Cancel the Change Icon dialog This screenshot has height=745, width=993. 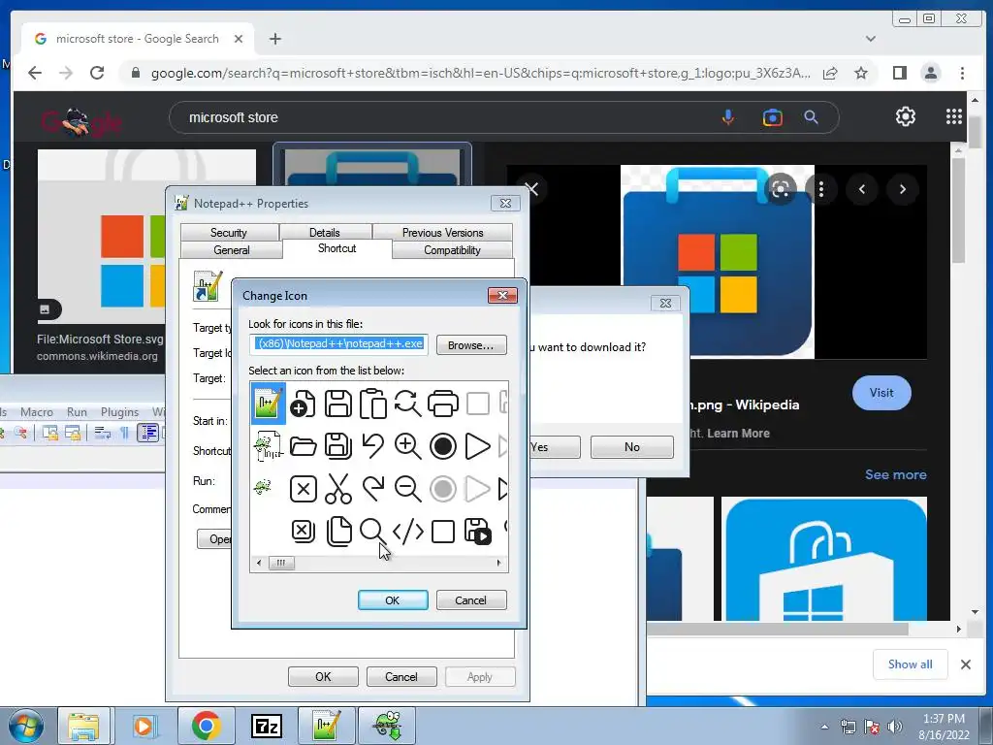470,599
